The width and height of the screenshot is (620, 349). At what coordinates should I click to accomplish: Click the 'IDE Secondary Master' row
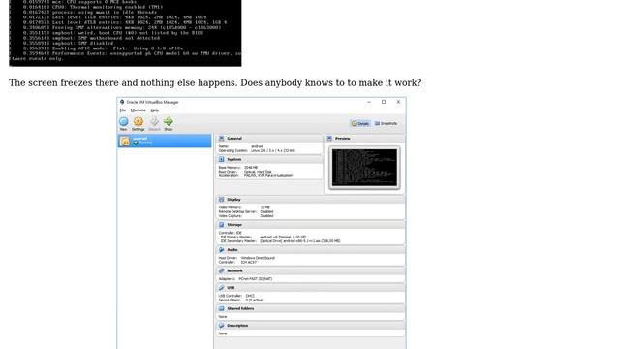coord(280,241)
